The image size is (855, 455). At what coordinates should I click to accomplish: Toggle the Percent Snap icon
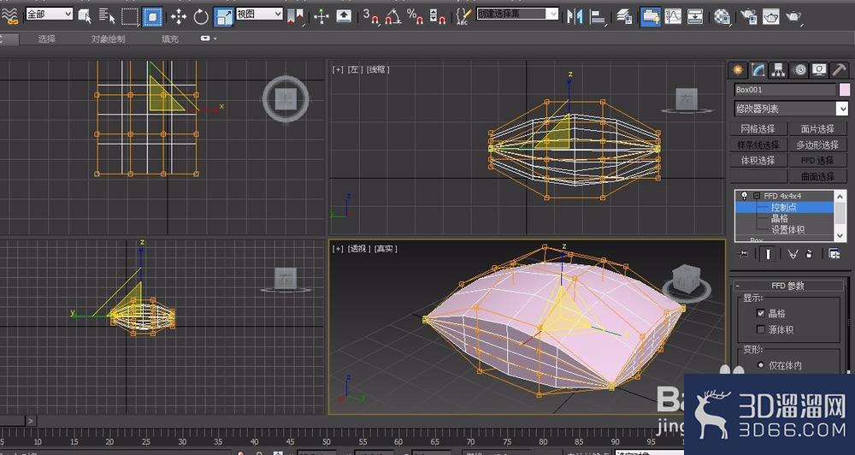(415, 16)
